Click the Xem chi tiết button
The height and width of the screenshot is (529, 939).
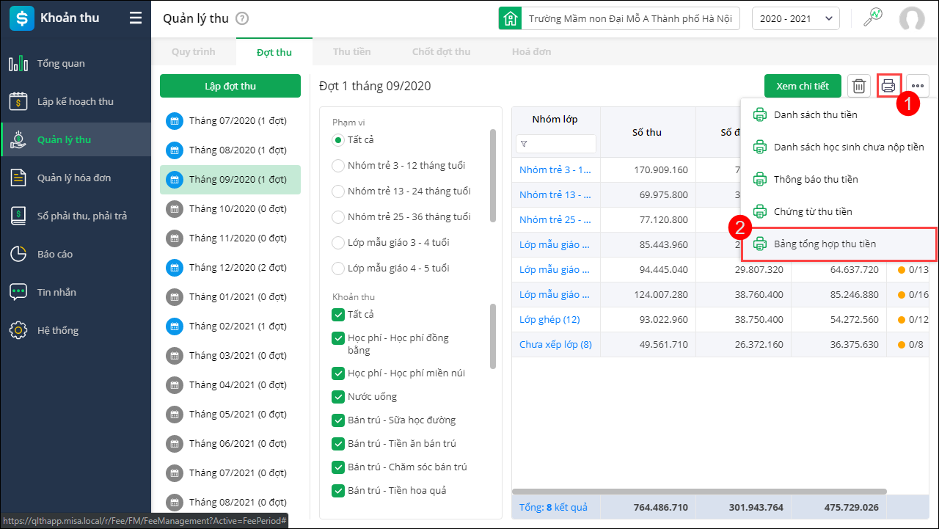(803, 86)
